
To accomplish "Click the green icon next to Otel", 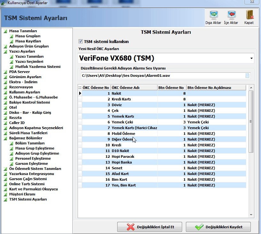I will [x=5, y=108].
